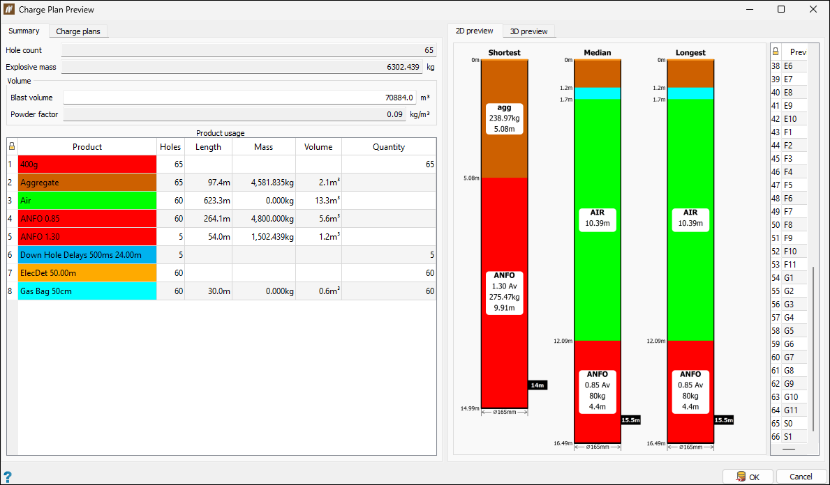Sort by the Product column header

[87, 147]
